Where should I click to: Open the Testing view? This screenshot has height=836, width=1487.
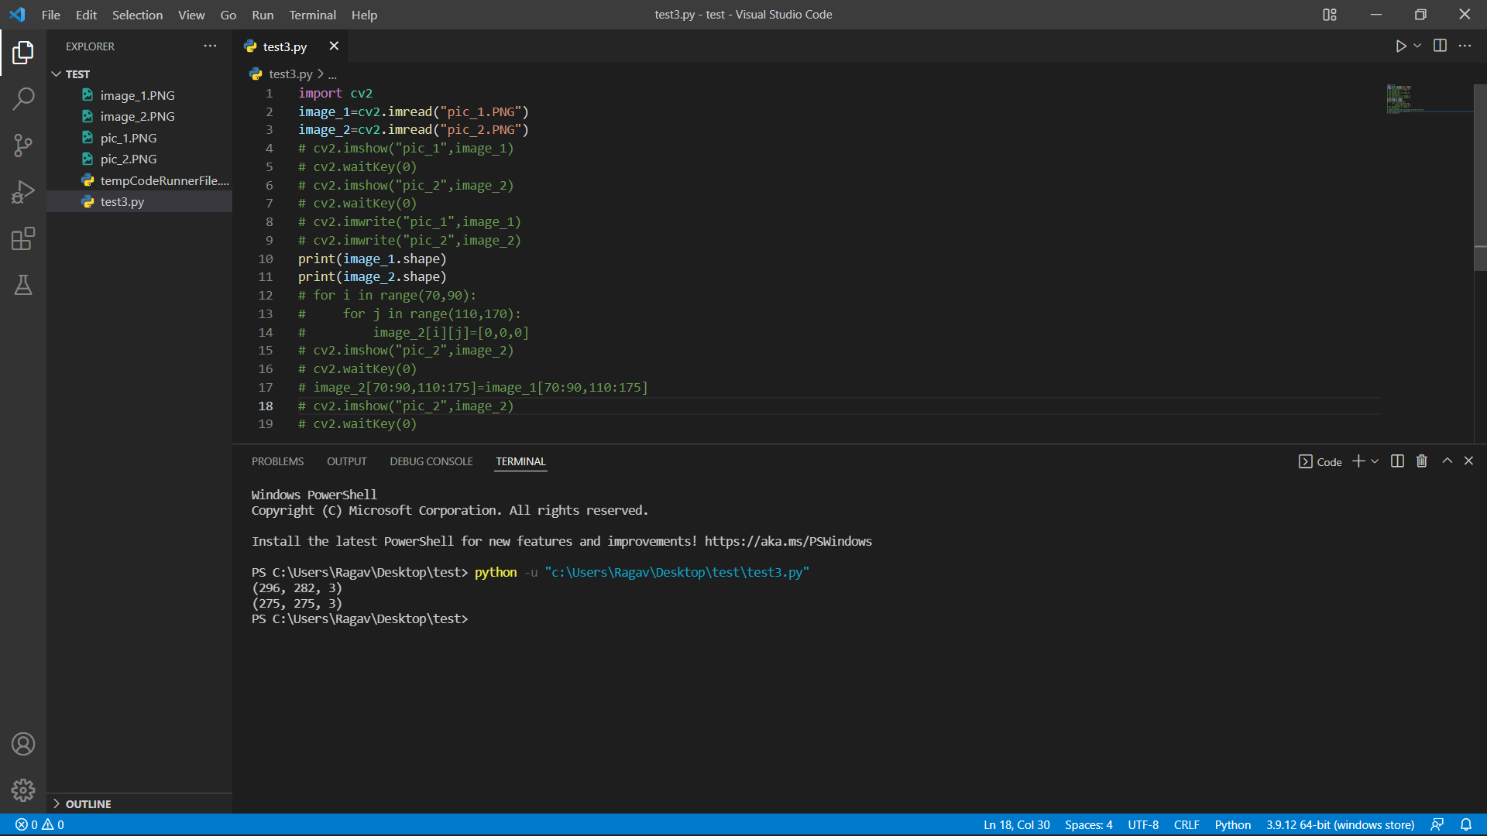tap(23, 285)
